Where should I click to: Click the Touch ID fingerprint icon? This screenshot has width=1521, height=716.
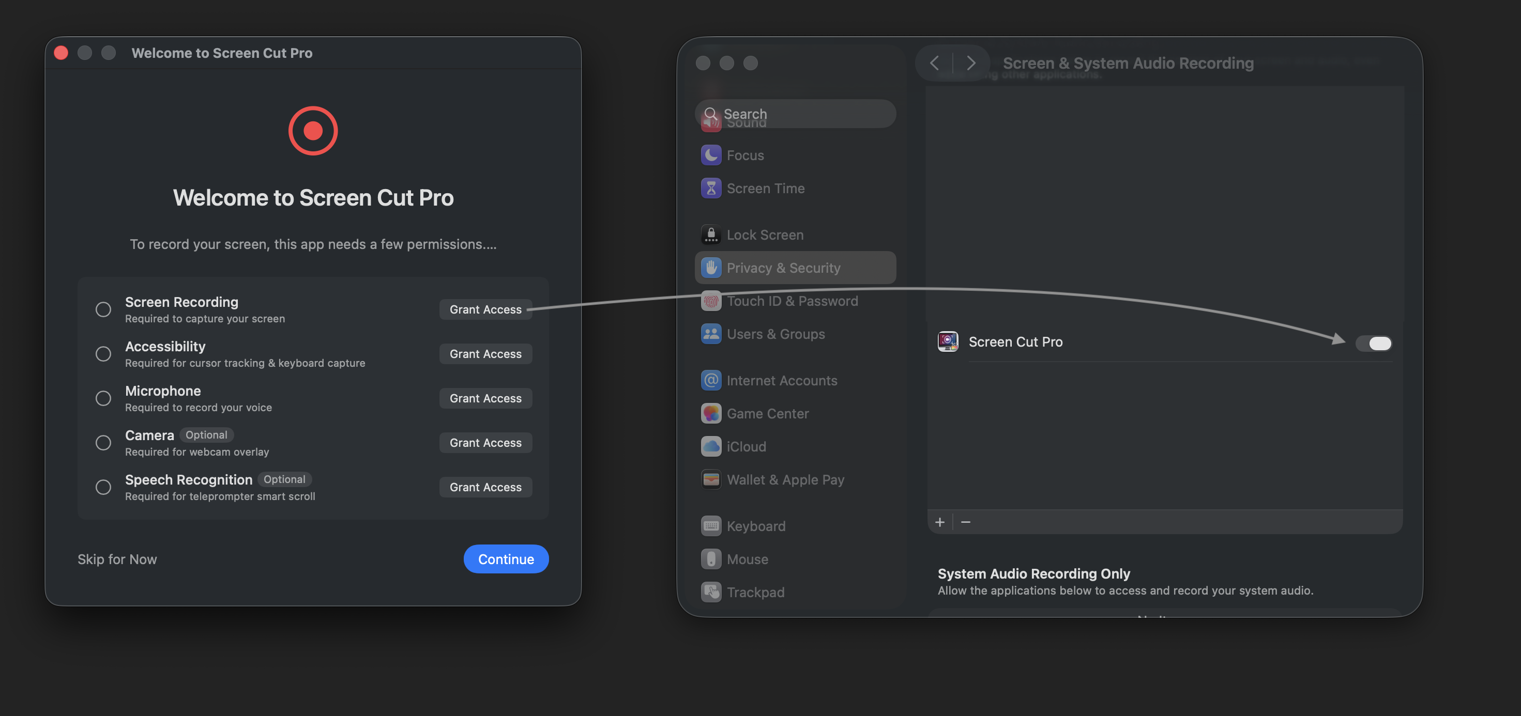coord(711,301)
